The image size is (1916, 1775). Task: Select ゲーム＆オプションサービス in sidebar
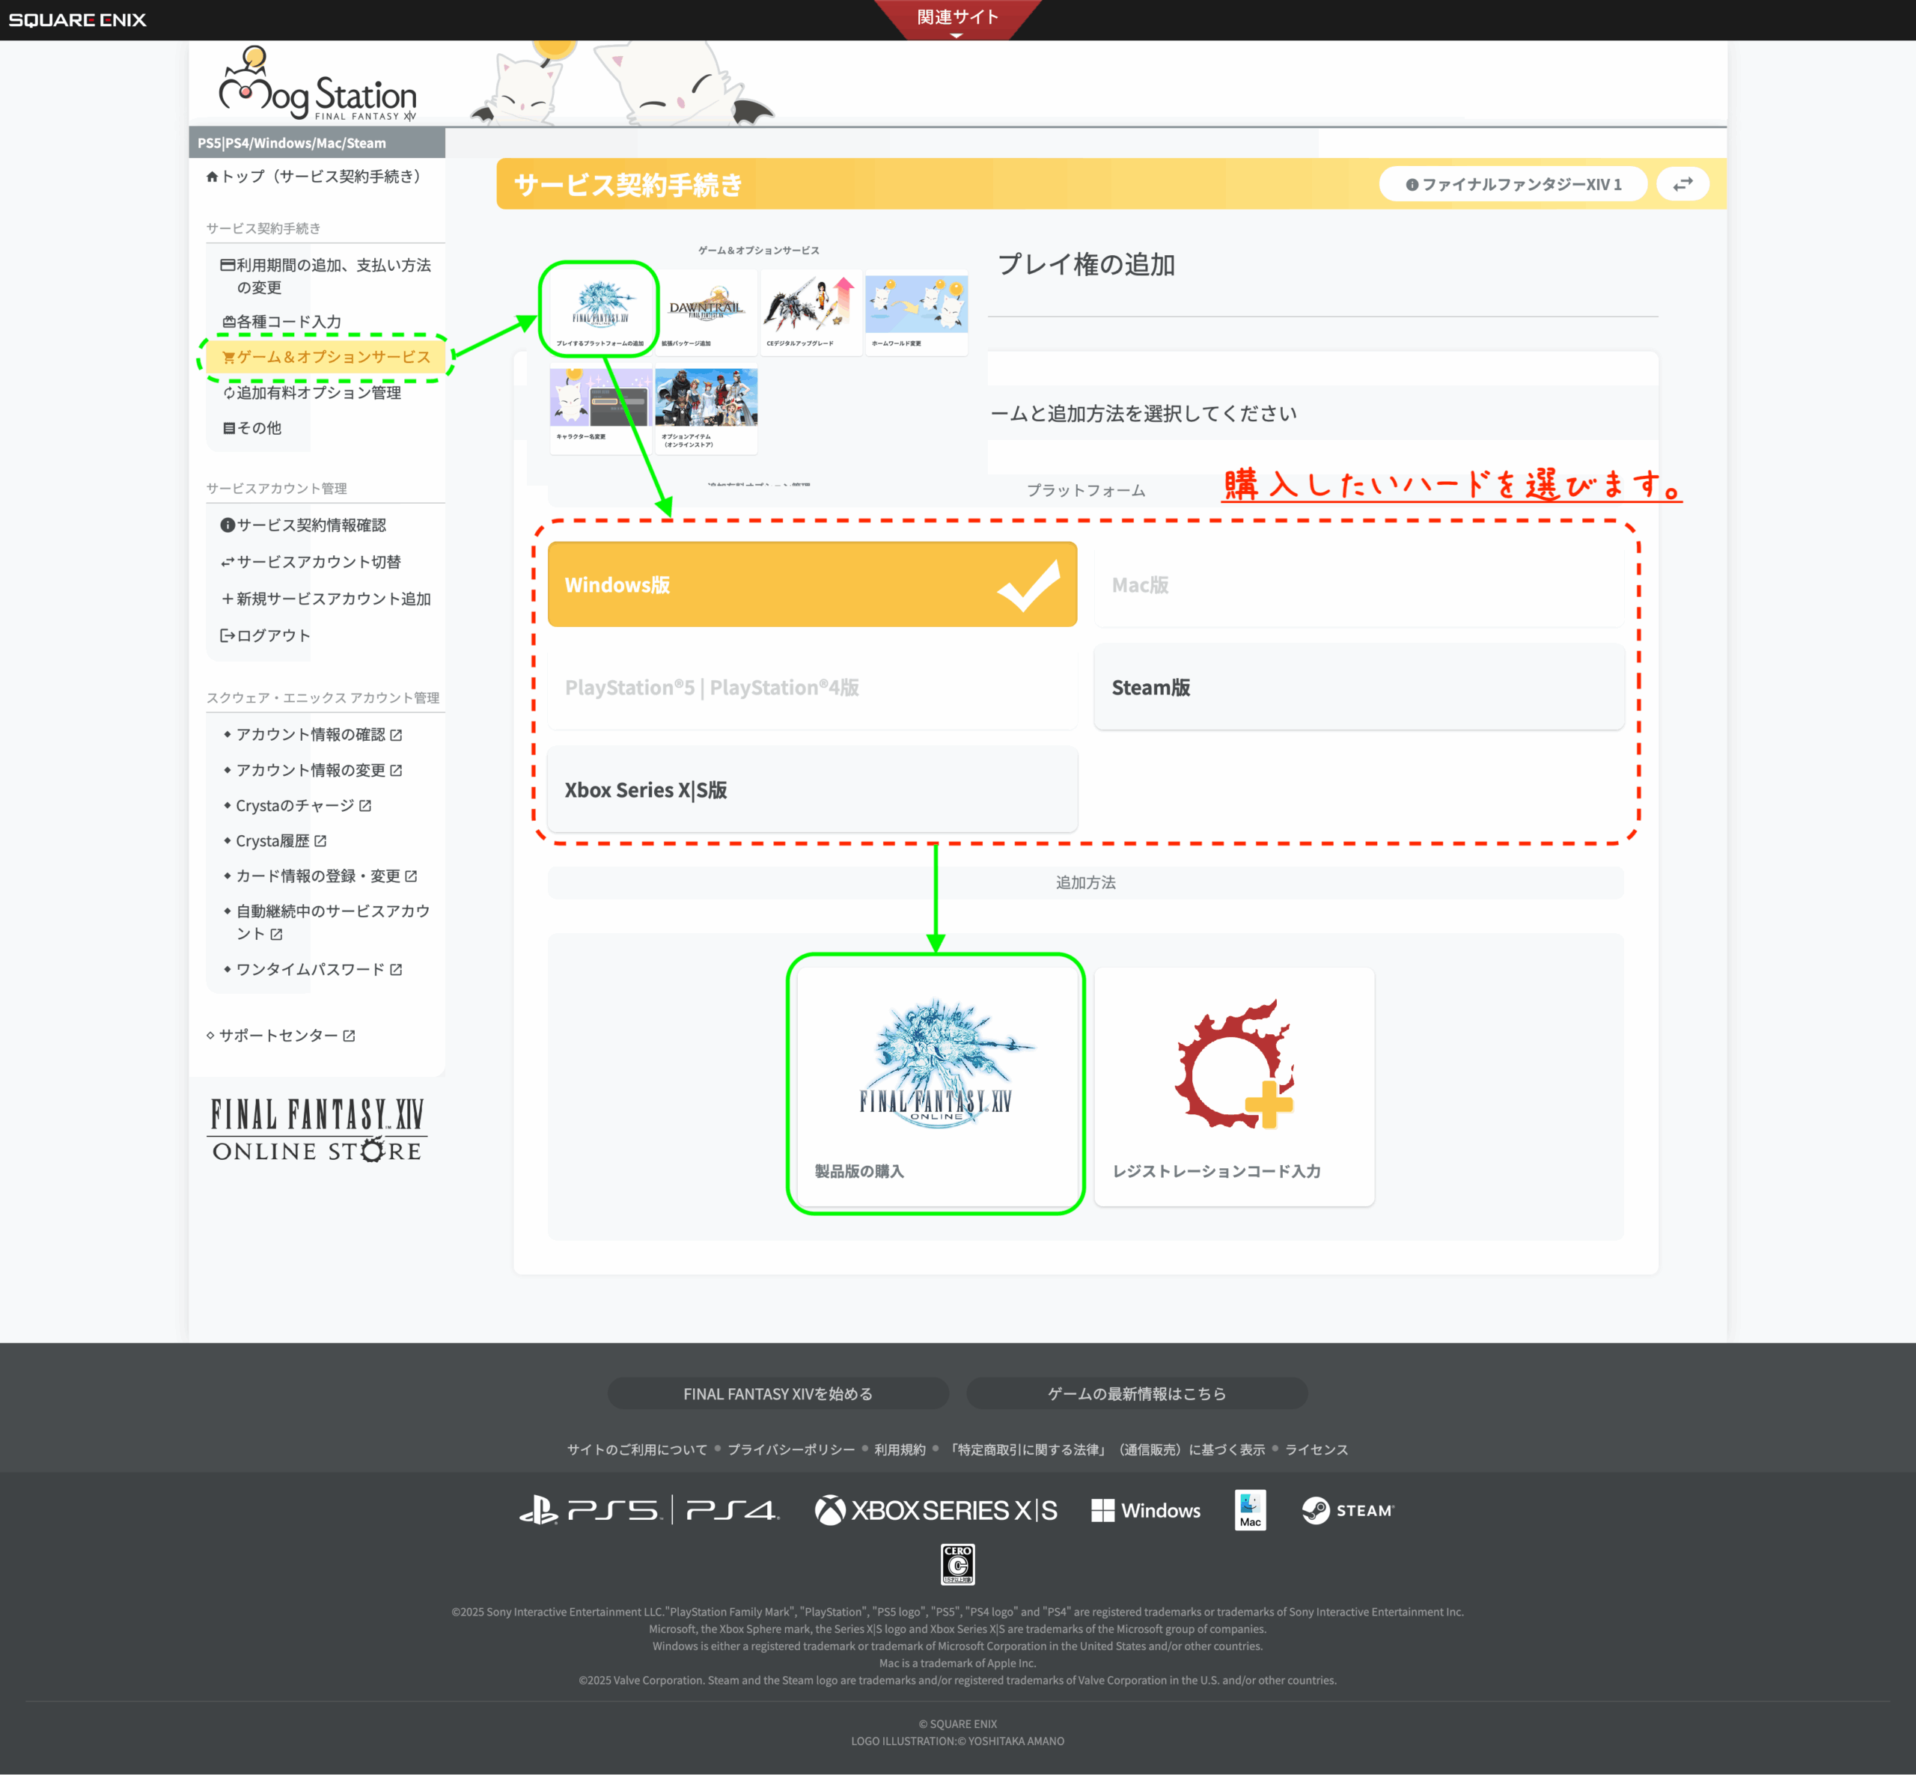point(326,357)
